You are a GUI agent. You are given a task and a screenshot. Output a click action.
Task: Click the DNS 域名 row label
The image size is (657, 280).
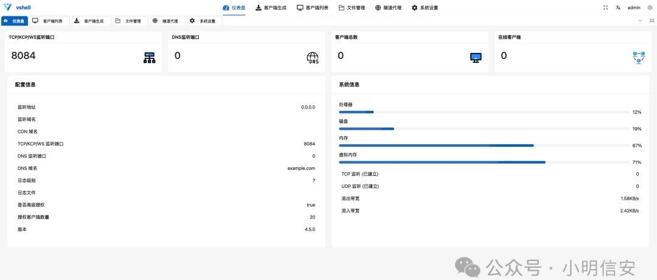[x=27, y=169]
